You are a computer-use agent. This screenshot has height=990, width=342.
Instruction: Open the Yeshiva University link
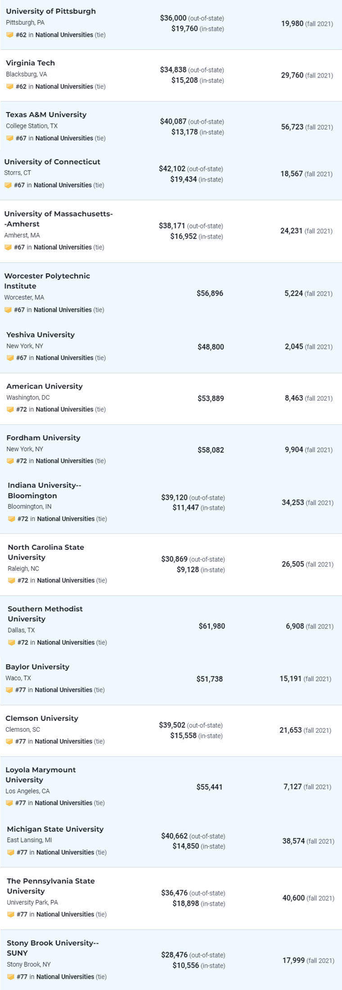(x=40, y=335)
